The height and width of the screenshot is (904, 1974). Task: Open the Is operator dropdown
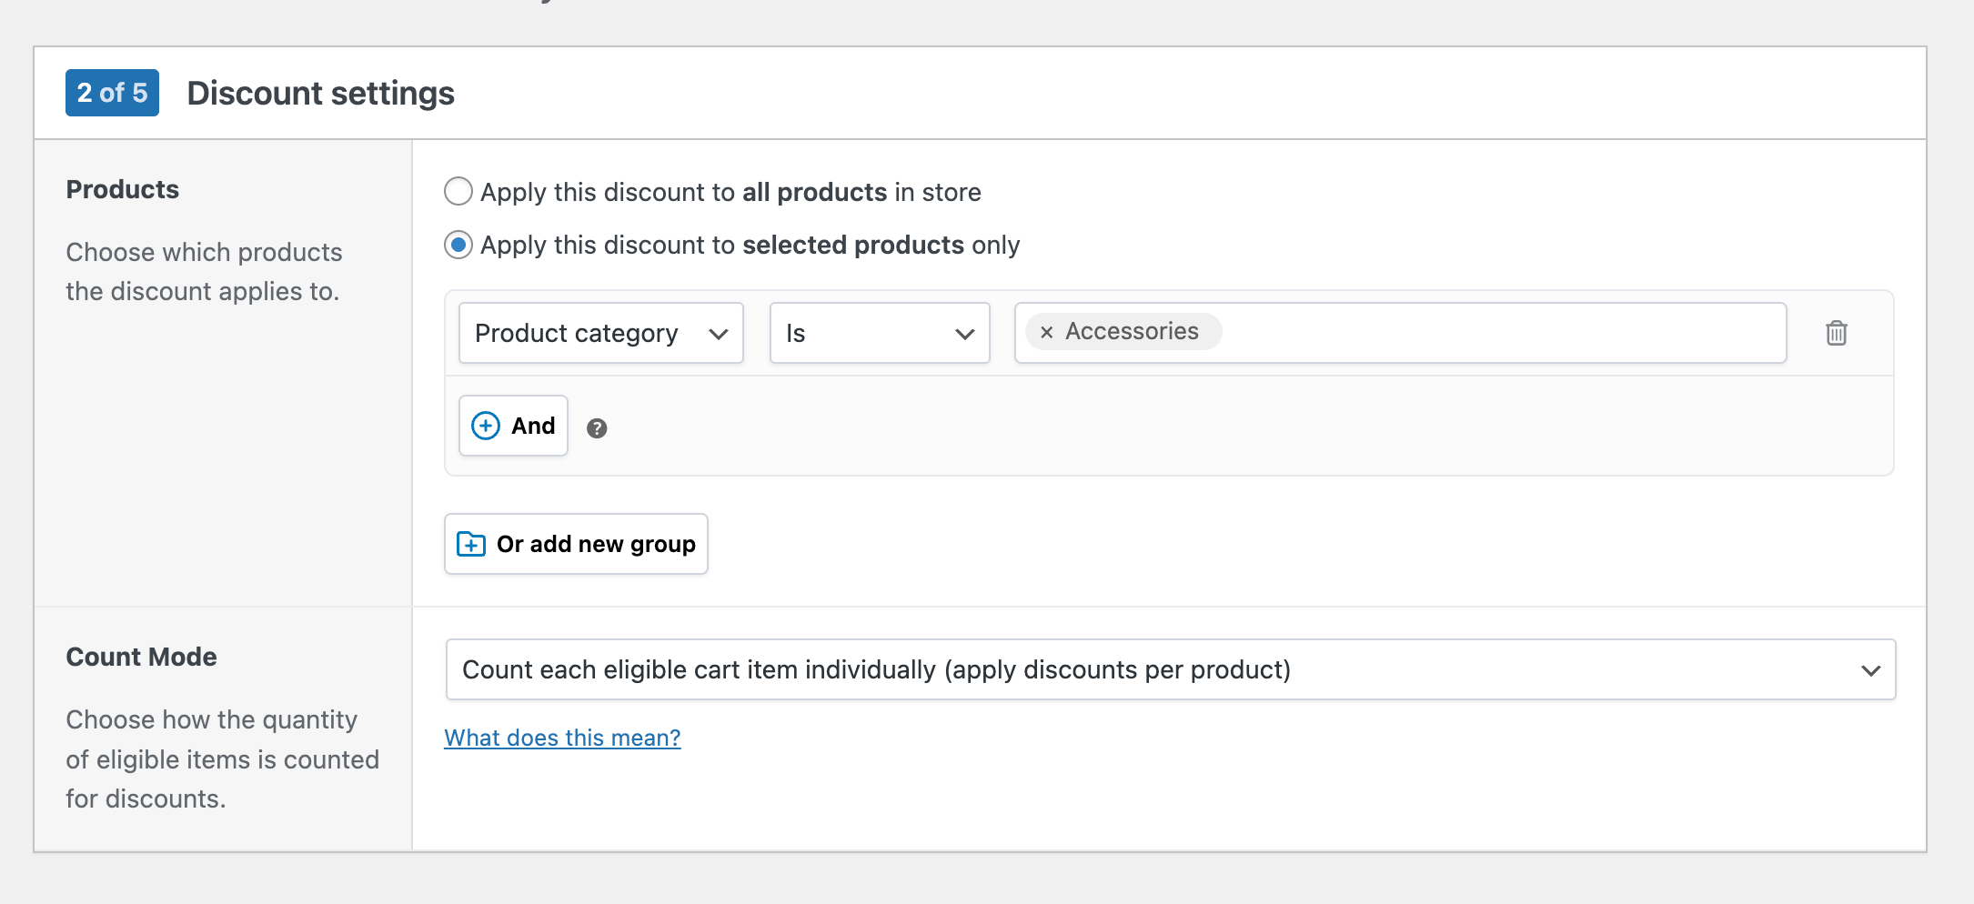pos(879,333)
